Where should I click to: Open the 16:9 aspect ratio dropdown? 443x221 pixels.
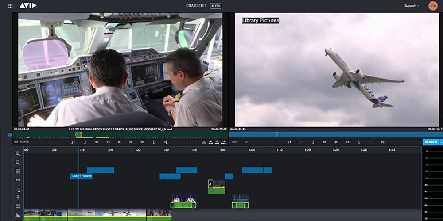coord(240,142)
